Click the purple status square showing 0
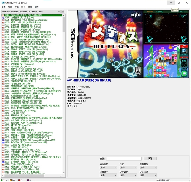 point(28,180)
